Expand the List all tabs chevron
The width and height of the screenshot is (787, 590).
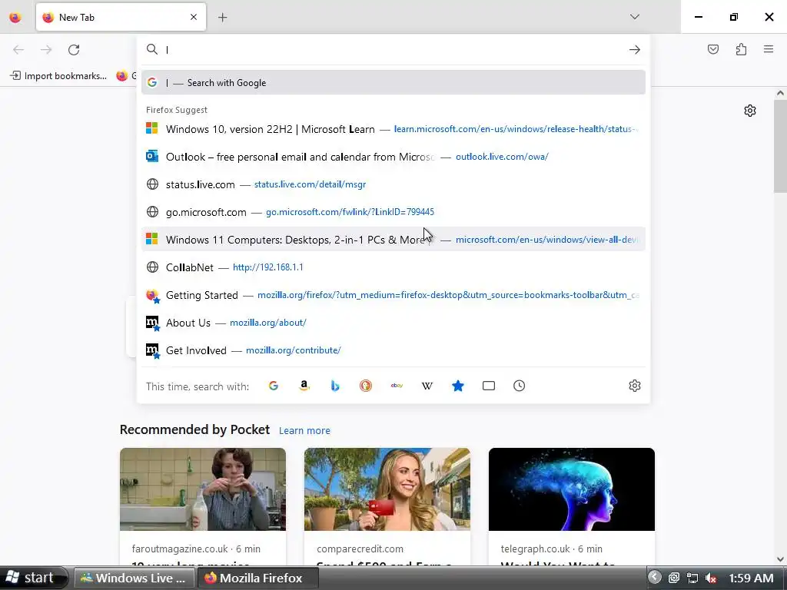coord(634,17)
